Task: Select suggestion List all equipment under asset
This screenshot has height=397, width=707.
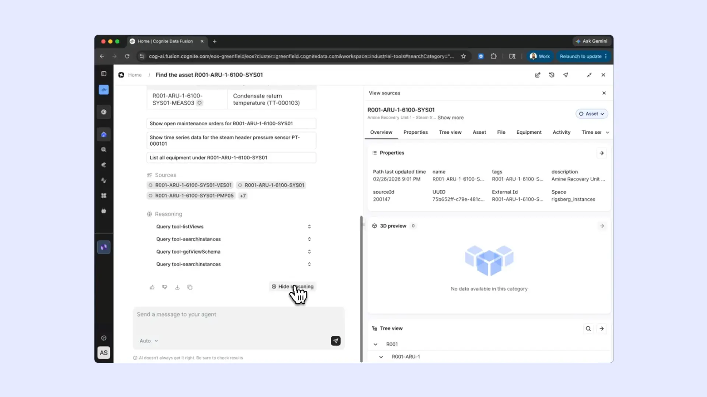Action: pos(231,158)
